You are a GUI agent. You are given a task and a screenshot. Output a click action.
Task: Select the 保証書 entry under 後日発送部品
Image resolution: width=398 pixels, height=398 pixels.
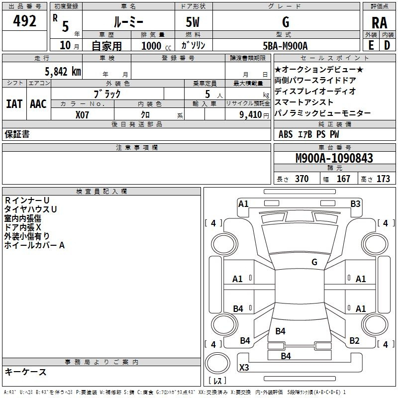tap(17, 134)
